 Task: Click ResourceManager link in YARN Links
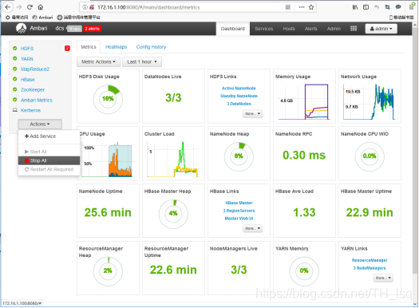point(370,260)
